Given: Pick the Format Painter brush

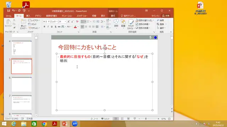Looking at the screenshot, I should (14, 28).
